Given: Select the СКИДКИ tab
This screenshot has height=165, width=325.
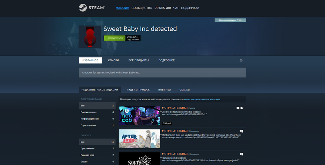Looking at the screenshot, I should click(x=185, y=90).
